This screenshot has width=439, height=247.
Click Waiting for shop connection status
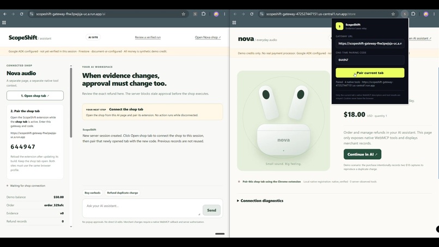tap(27, 185)
